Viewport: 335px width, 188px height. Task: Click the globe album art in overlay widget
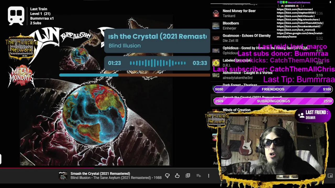pyautogui.click(x=80, y=56)
